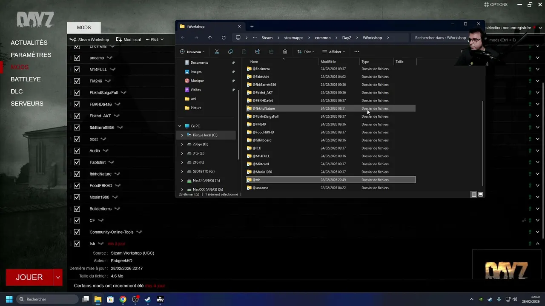The height and width of the screenshot is (306, 545).
Task: Click the red JOUER button
Action: pos(29,278)
